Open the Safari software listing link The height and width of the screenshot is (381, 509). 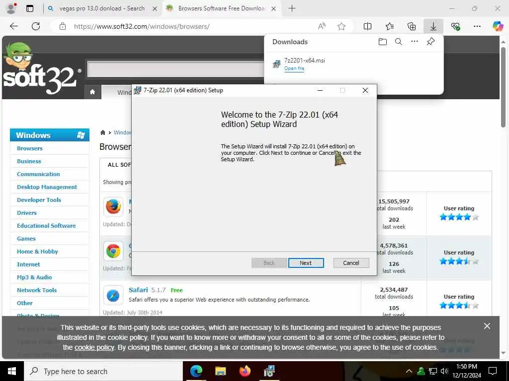(138, 290)
